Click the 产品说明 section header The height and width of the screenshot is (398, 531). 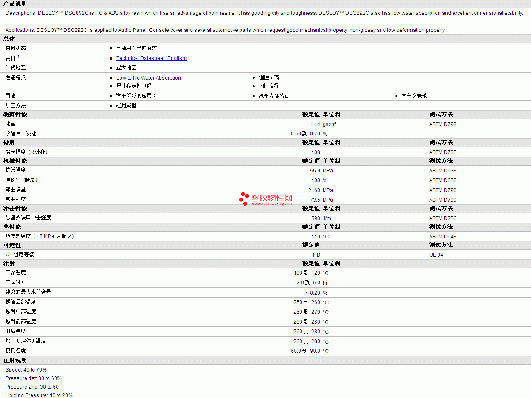pyautogui.click(x=15, y=3)
